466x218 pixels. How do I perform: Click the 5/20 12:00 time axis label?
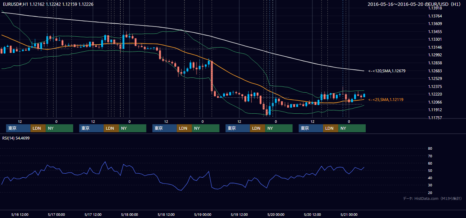312,214
